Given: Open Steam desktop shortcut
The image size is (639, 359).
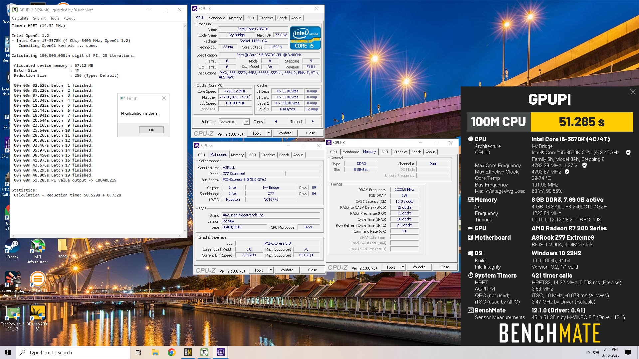Looking at the screenshot, I should pos(12,249).
